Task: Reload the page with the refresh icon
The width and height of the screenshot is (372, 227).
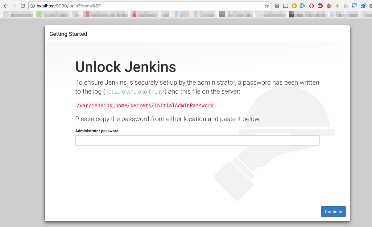Action: click(x=23, y=6)
